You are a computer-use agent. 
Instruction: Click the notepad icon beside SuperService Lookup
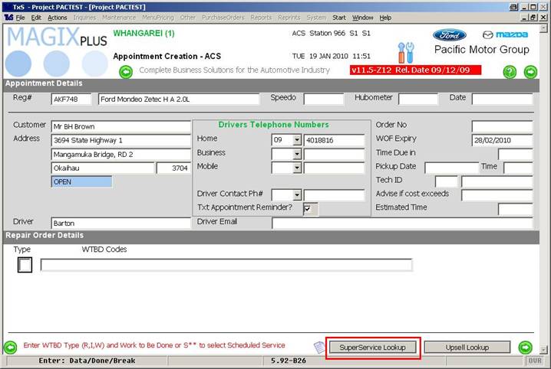319,348
